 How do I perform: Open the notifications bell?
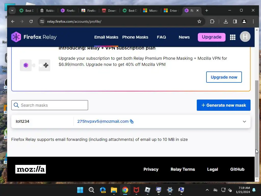click(x=254, y=190)
